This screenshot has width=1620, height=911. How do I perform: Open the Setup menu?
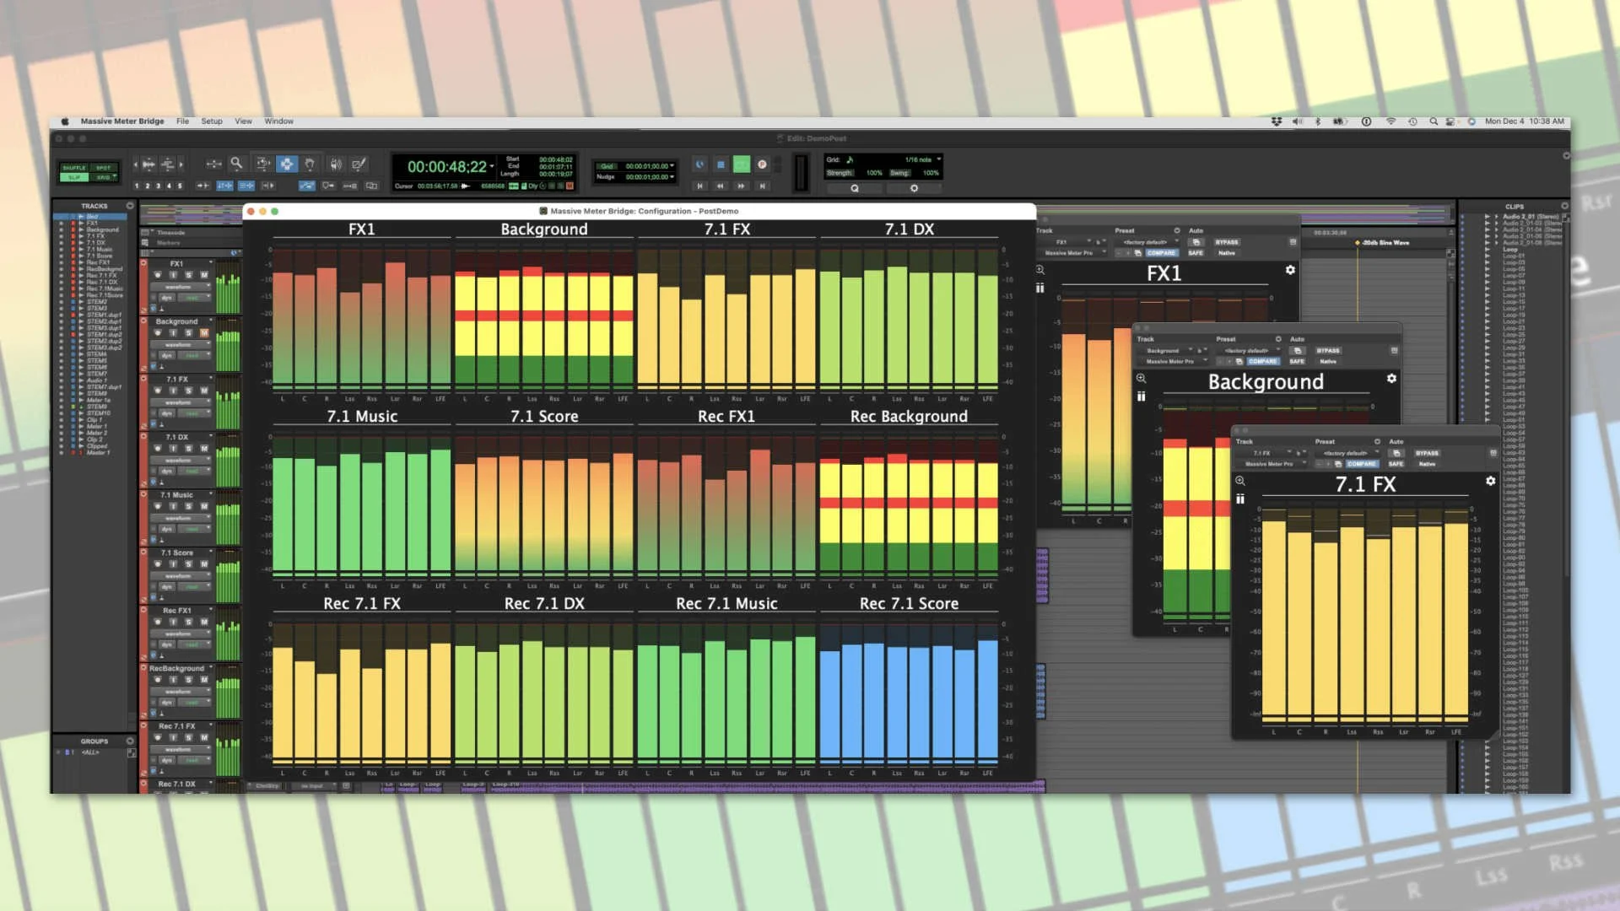[212, 121]
